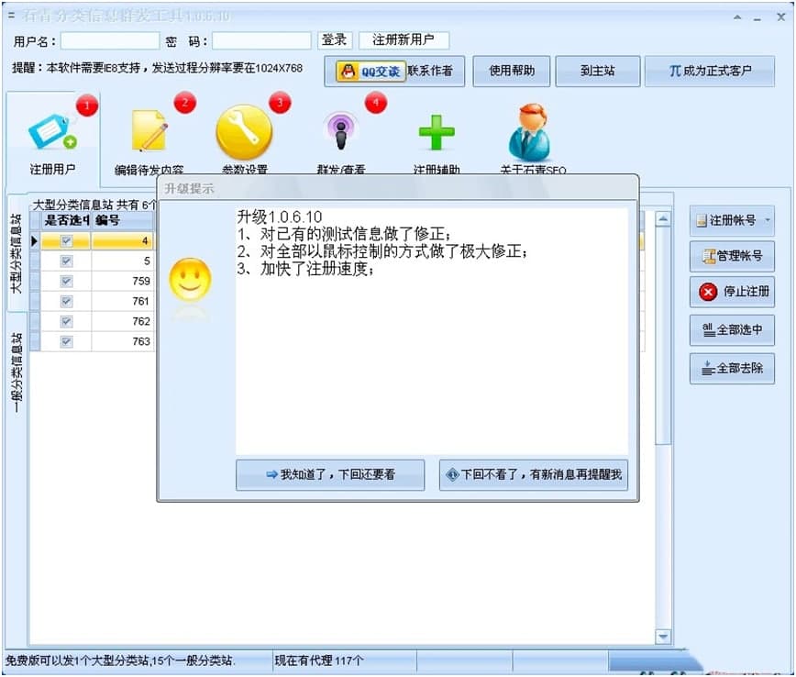Viewport: 796px width, 677px height.
Task: Open 群发/查看 broadcast icon
Action: [x=341, y=131]
